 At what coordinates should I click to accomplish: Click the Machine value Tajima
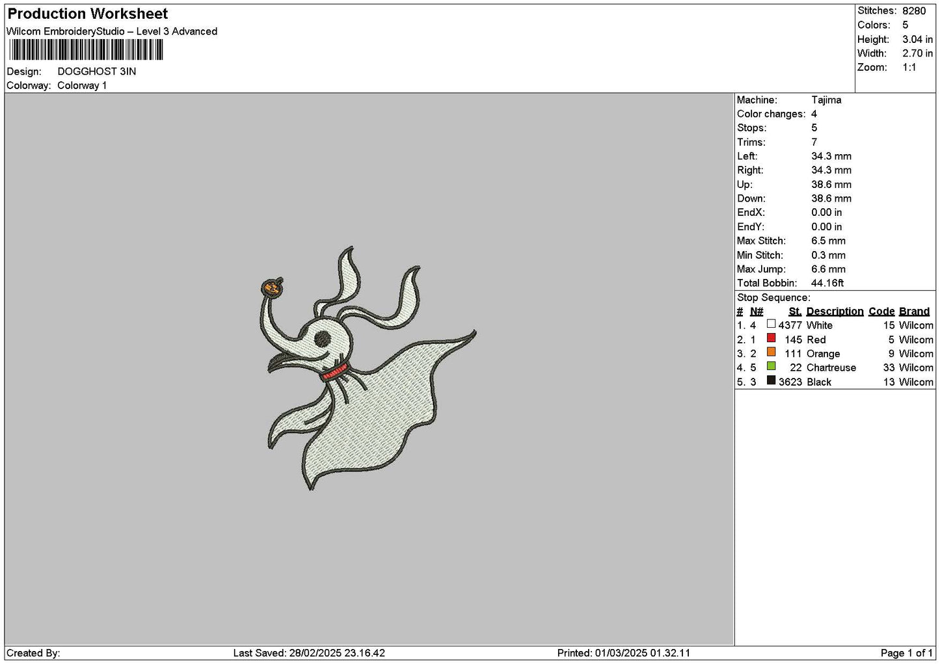[x=826, y=100]
